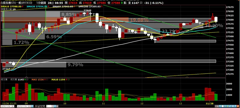Click the clock icon in bottom toolbar
This screenshot has width=240, height=108.
point(223,106)
